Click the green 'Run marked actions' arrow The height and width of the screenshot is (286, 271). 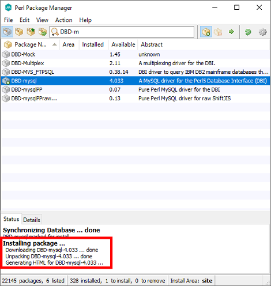coord(231,32)
